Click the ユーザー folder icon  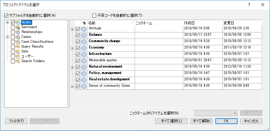coord(18,56)
